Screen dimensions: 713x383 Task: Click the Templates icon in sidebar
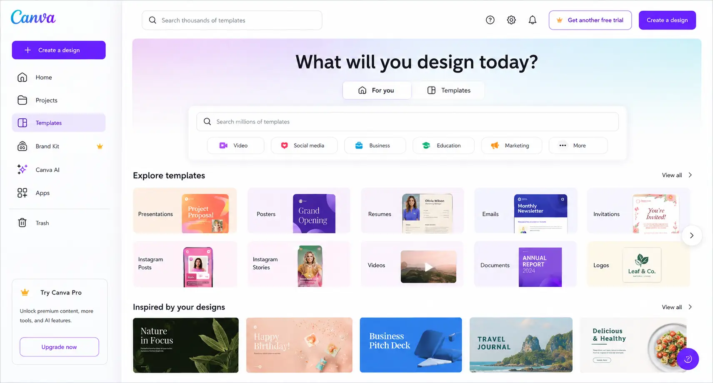click(x=23, y=123)
